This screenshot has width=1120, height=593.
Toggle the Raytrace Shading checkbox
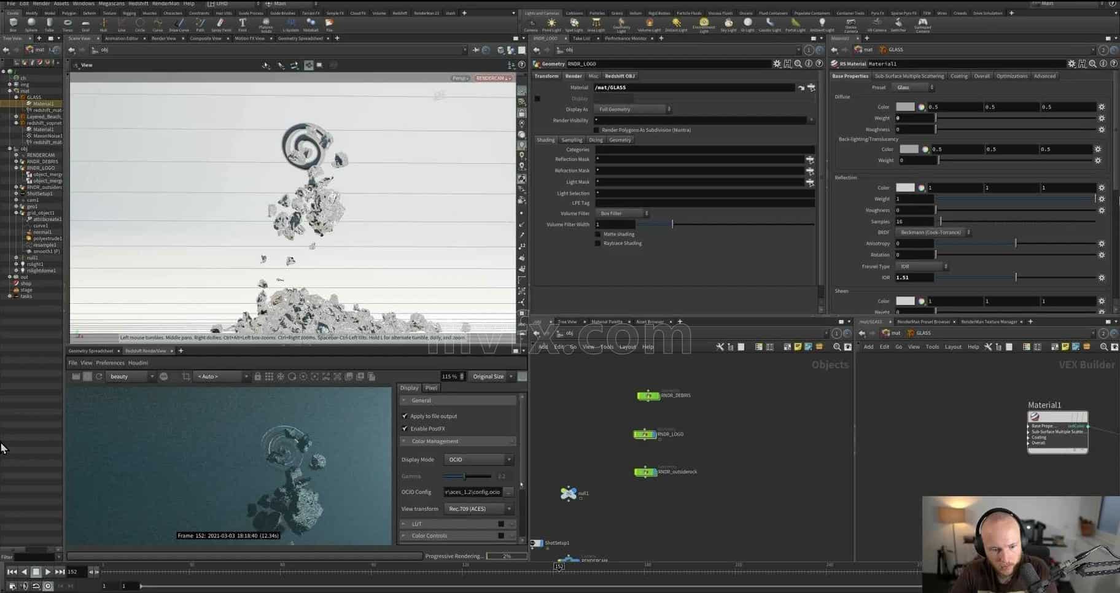(x=598, y=243)
